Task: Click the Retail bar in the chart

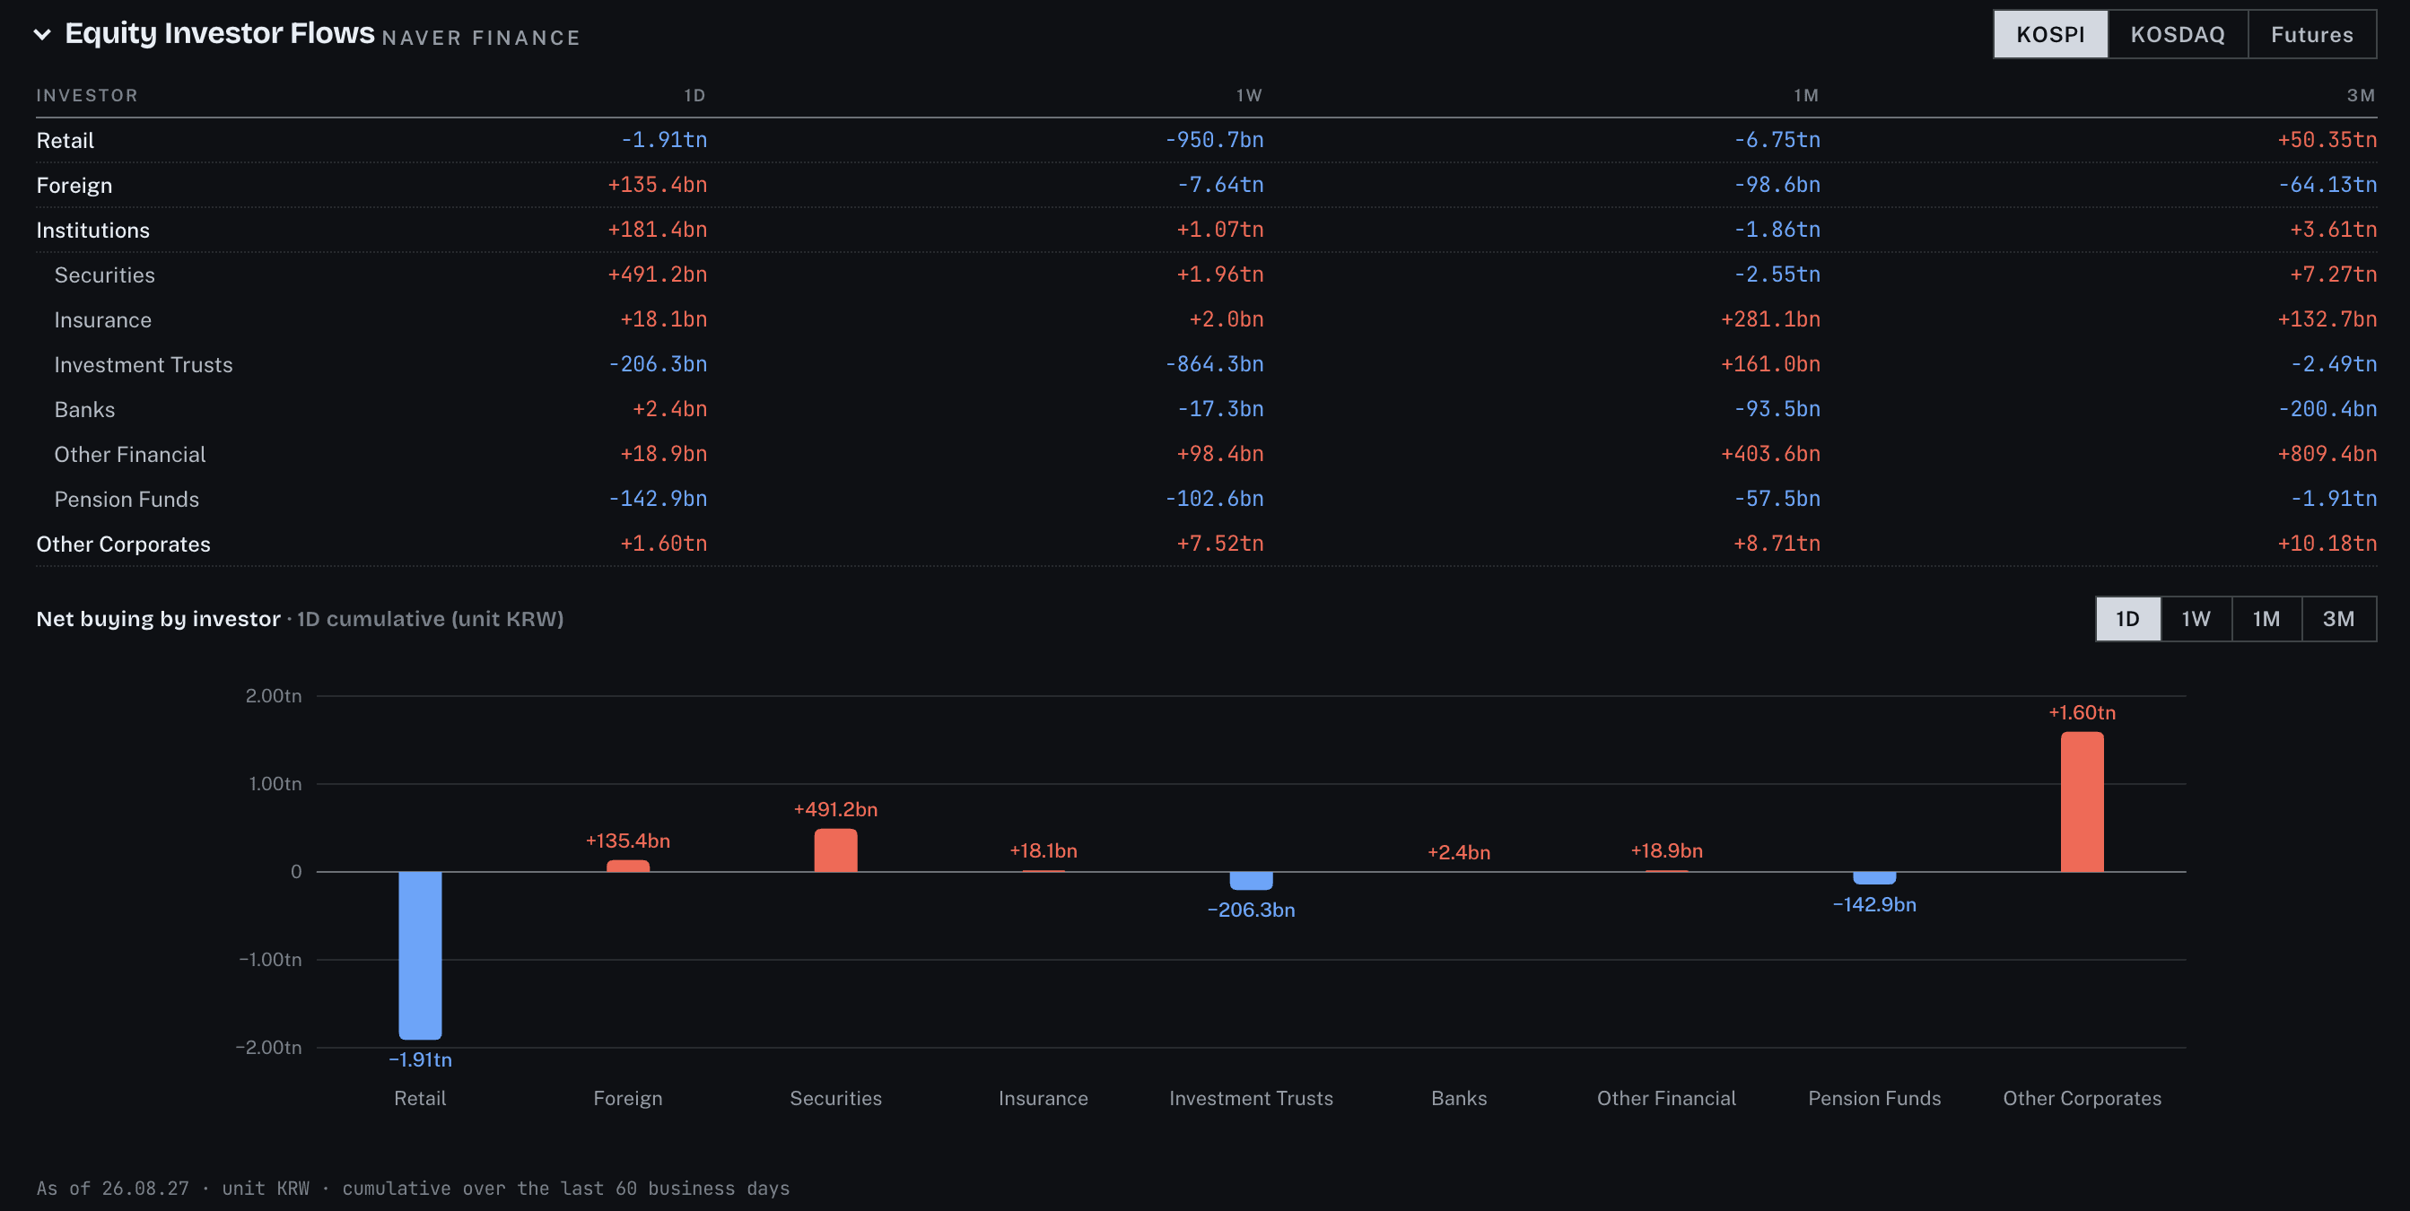Action: point(420,954)
